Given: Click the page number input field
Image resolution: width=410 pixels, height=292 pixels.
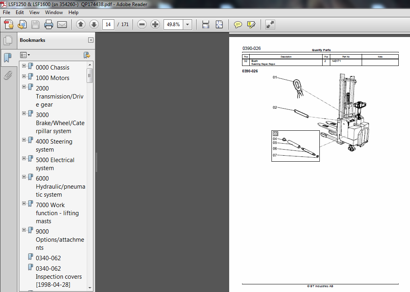Looking at the screenshot, I should [x=108, y=25].
